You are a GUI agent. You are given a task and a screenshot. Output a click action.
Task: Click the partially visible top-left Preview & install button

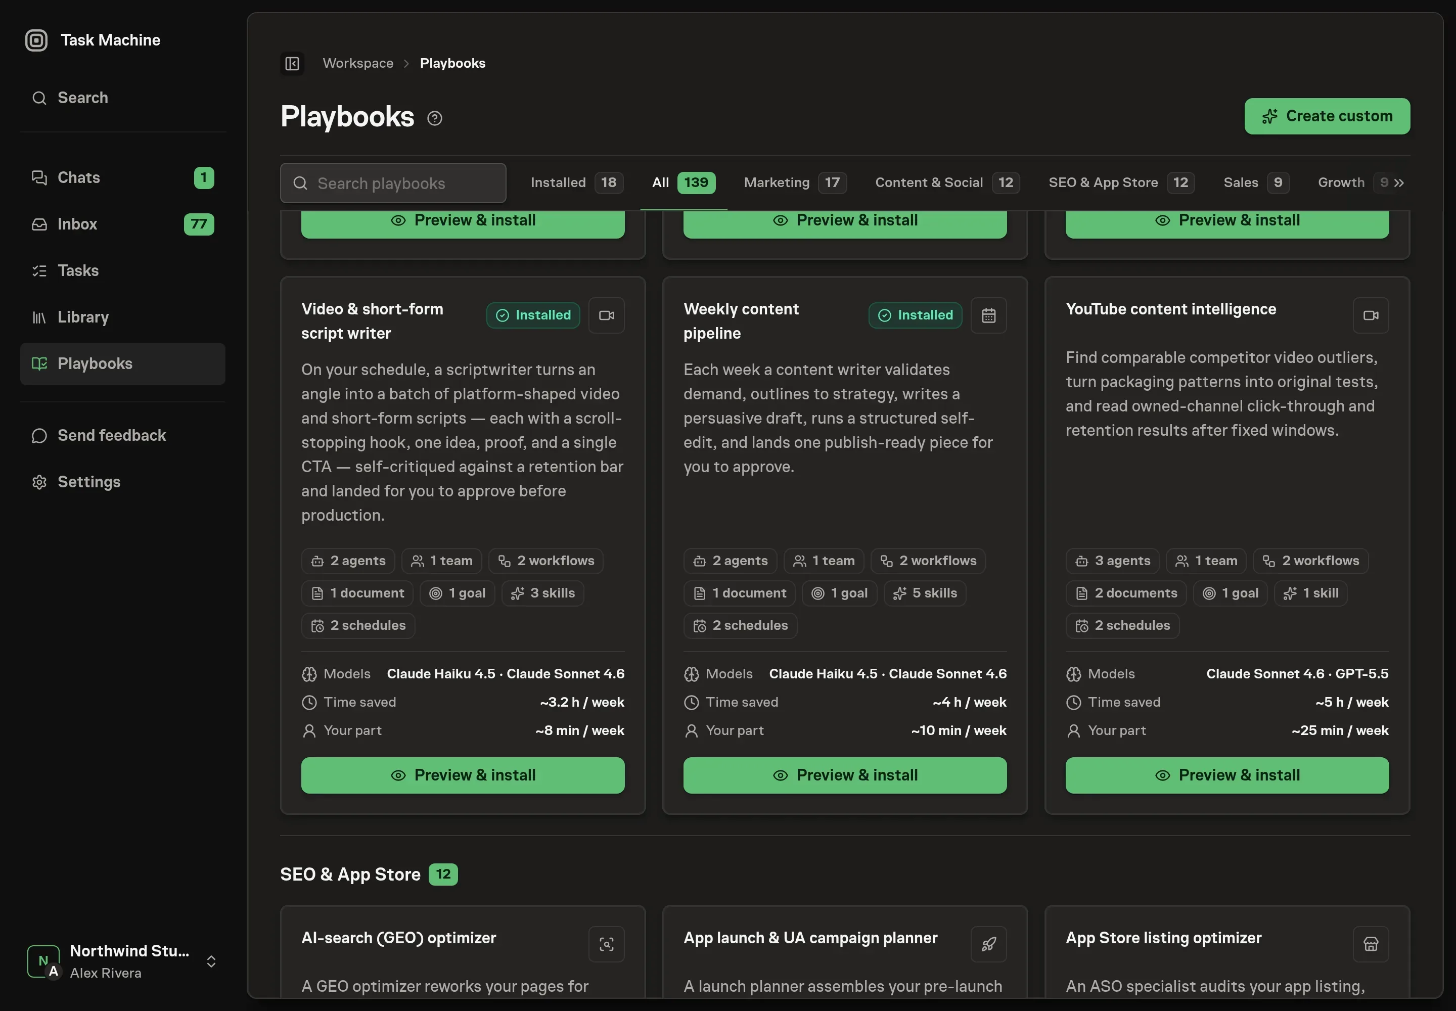[463, 224]
